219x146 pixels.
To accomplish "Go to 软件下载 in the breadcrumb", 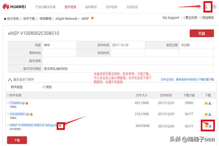I will tap(29, 19).
